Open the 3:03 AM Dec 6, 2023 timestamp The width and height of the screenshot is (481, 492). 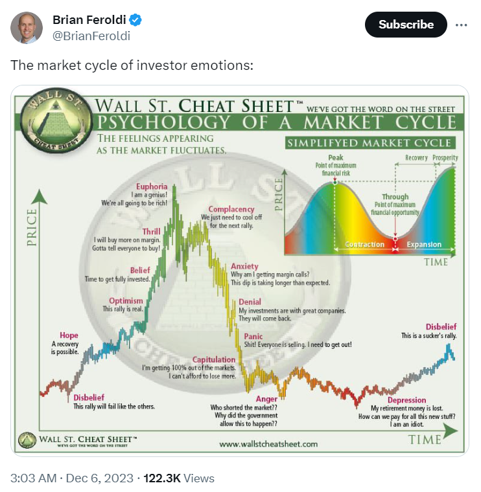tap(72, 478)
